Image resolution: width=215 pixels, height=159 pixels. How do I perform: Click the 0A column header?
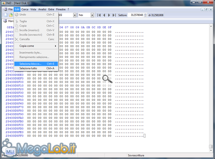[83, 27]
